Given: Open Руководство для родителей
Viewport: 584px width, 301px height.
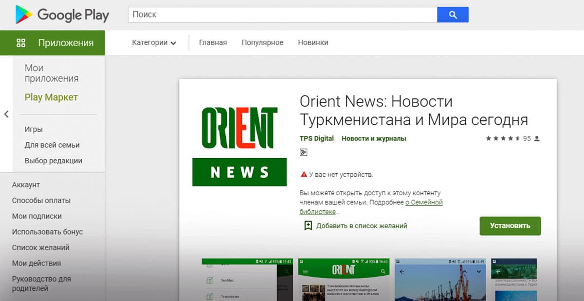Looking at the screenshot, I should point(41,284).
